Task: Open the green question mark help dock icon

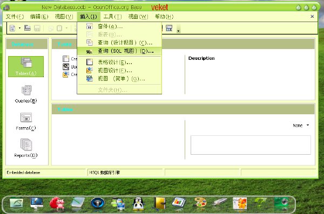Action: click(x=260, y=203)
